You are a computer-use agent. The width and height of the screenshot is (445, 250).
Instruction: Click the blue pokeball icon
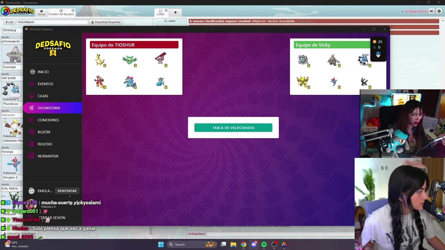[378, 55]
